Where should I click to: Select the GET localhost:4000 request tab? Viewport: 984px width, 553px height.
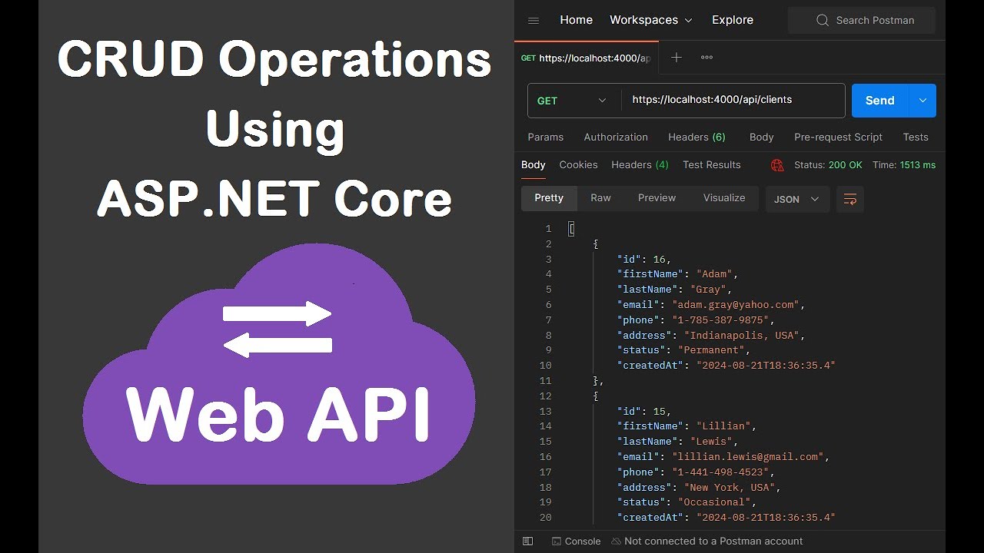(586, 58)
